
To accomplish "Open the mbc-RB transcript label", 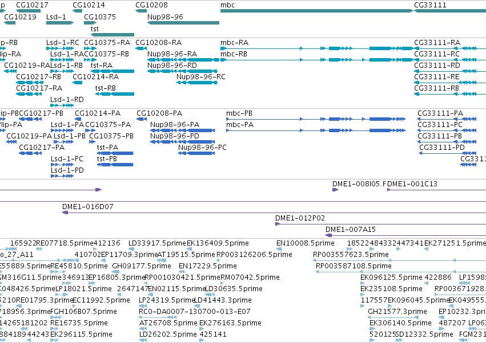I will (x=234, y=54).
